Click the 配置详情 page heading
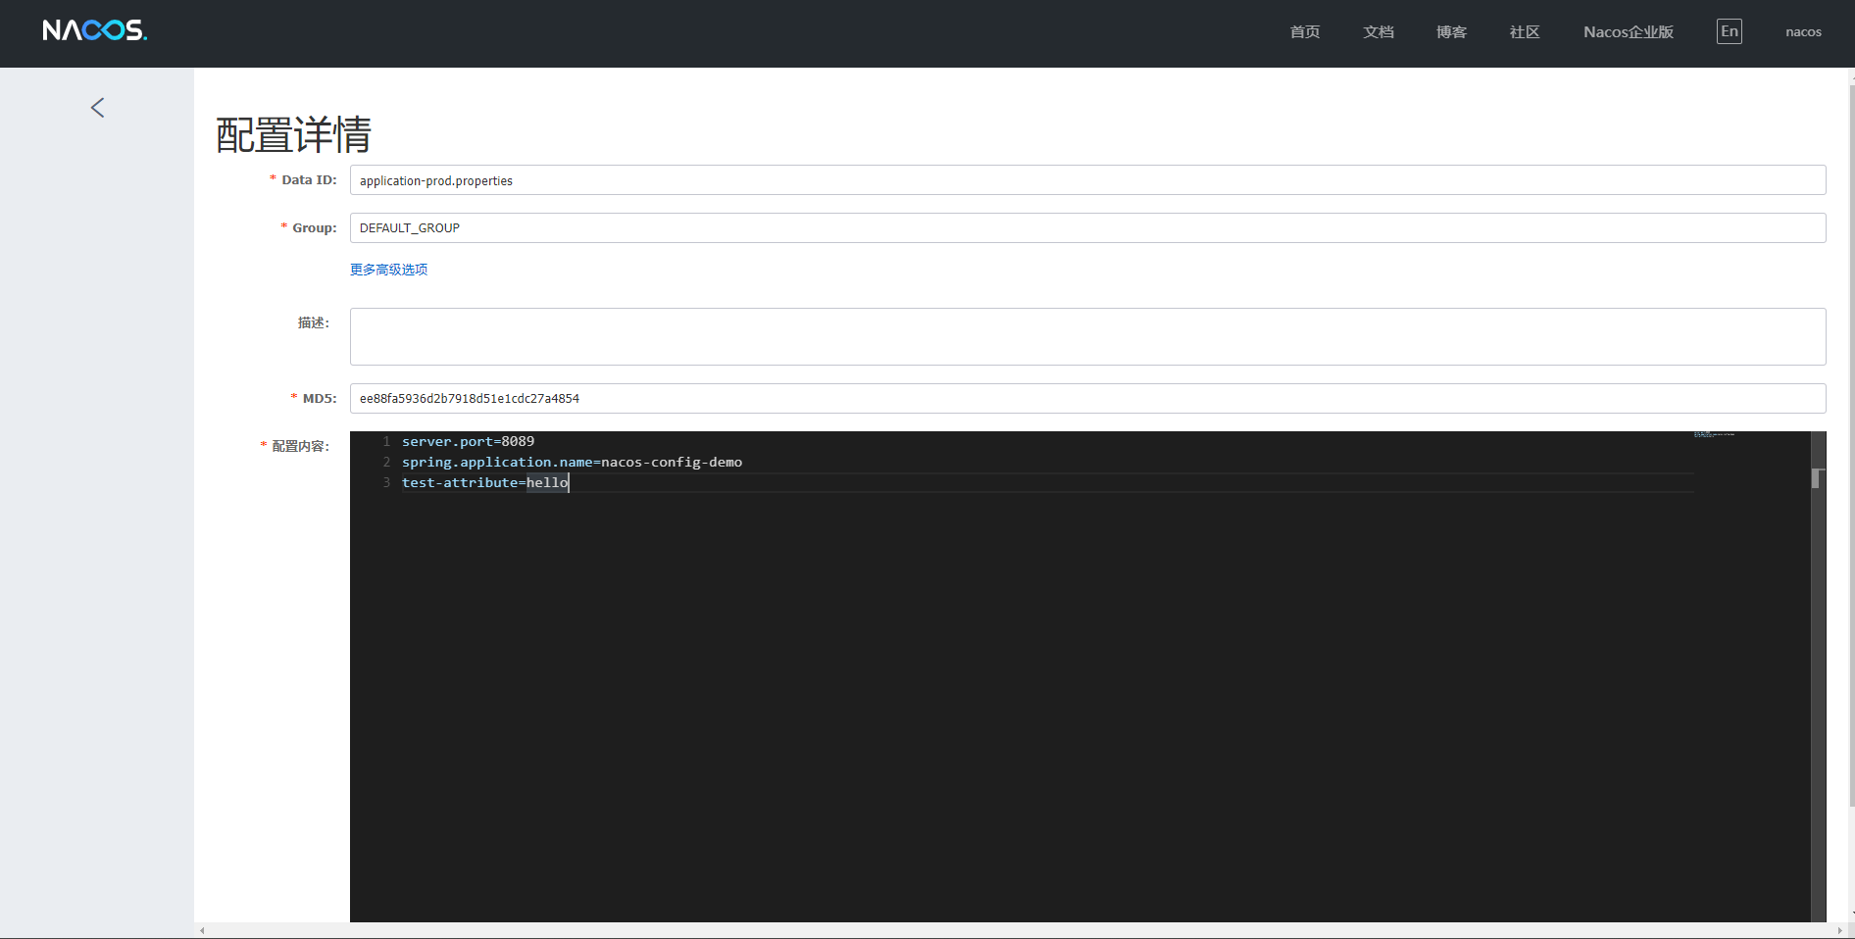This screenshot has width=1855, height=939. pos(293,134)
